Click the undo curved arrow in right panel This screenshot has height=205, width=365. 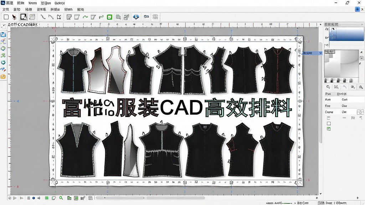tap(328, 87)
